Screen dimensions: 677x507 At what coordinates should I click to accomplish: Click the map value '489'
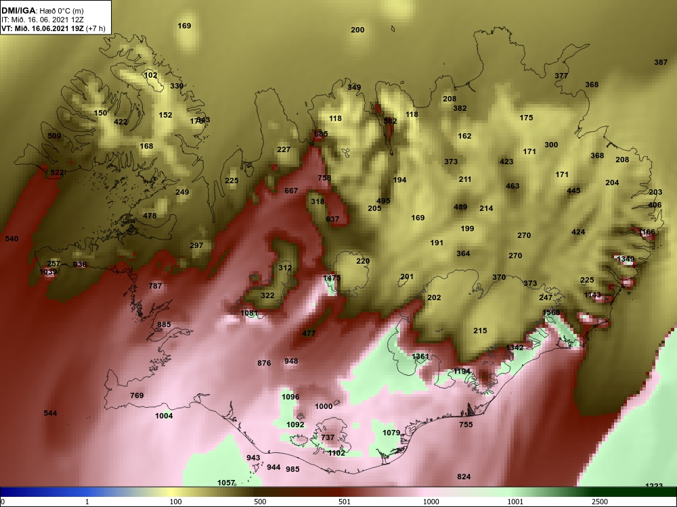(460, 207)
